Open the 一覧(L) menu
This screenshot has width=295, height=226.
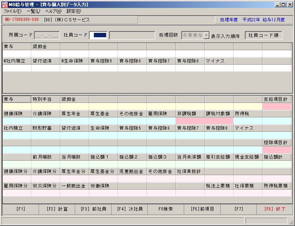pyautogui.click(x=33, y=11)
